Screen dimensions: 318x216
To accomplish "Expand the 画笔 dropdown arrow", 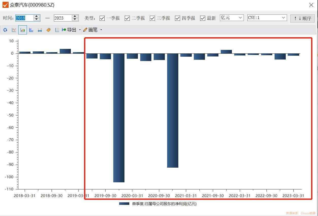I will (x=101, y=30).
